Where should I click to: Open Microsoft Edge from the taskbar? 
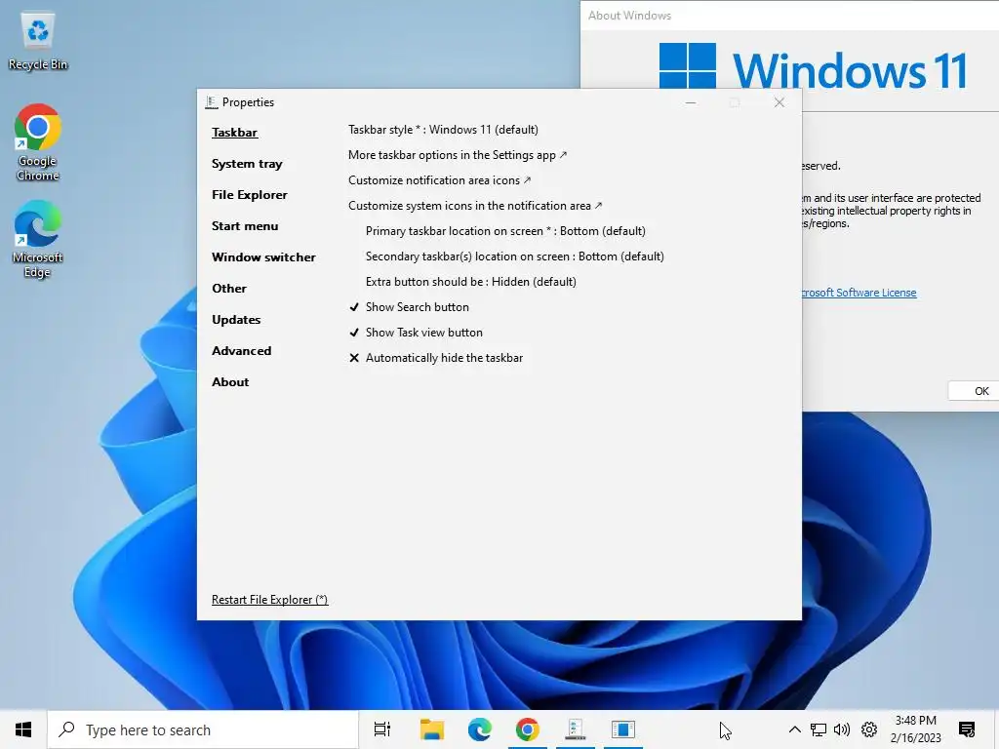point(479,729)
